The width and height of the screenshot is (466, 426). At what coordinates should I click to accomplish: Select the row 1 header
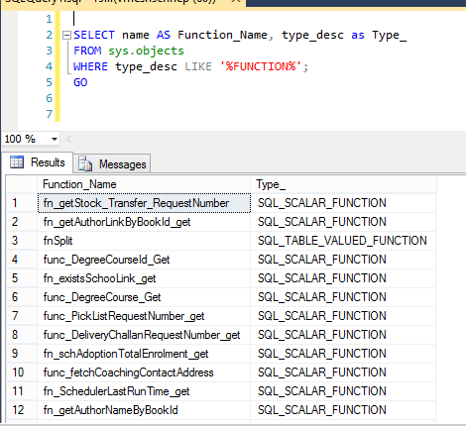(22, 203)
